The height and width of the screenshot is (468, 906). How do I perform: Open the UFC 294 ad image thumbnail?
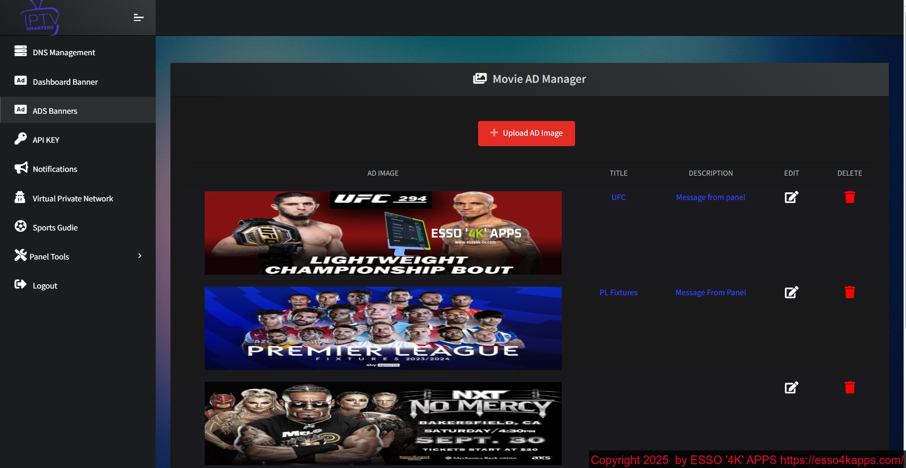(383, 233)
